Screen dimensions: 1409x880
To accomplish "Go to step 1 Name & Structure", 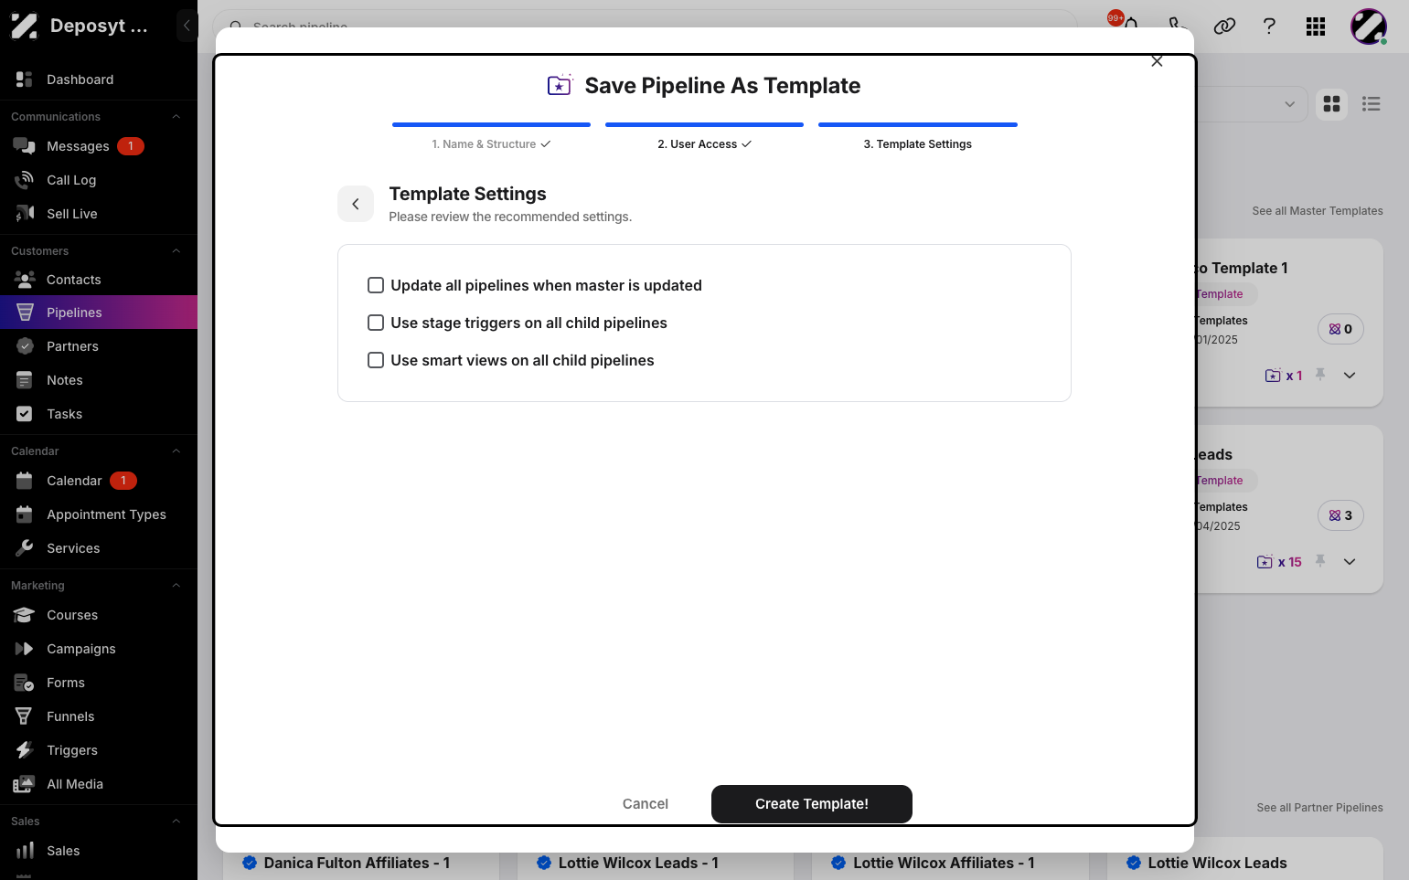I will [x=491, y=144].
